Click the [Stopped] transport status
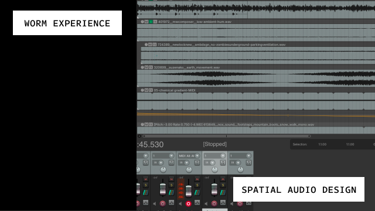 [x=215, y=144]
